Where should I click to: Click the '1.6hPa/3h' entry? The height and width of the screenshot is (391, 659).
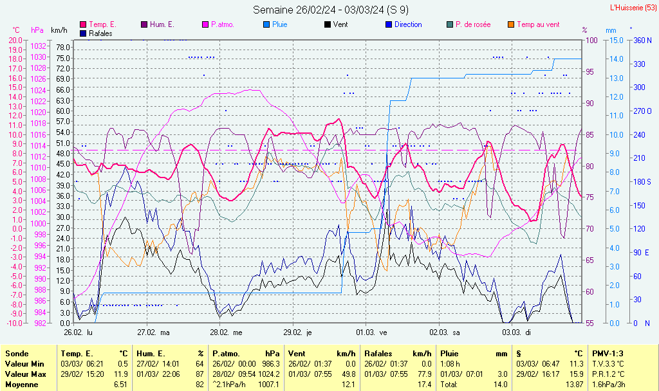coord(609,385)
